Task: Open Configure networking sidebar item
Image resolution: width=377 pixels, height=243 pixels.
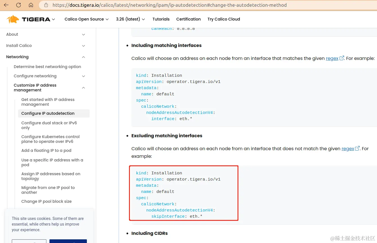Action: point(35,76)
